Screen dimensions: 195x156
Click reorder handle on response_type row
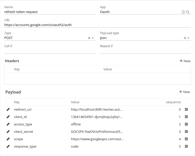186,146
